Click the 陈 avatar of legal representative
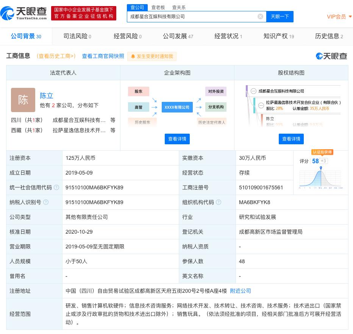Image resolution: width=353 pixels, height=334 pixels. click(x=23, y=100)
